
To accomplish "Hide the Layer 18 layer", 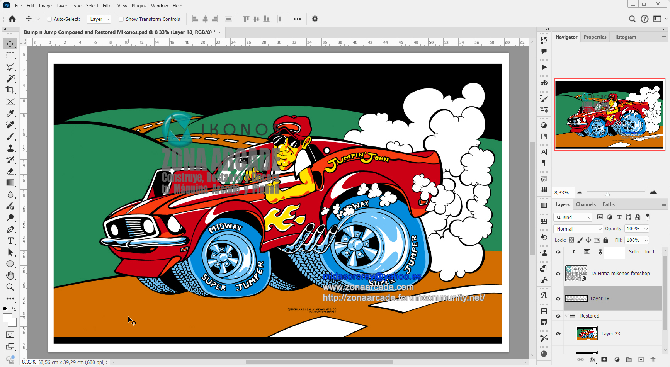I will click(x=558, y=299).
